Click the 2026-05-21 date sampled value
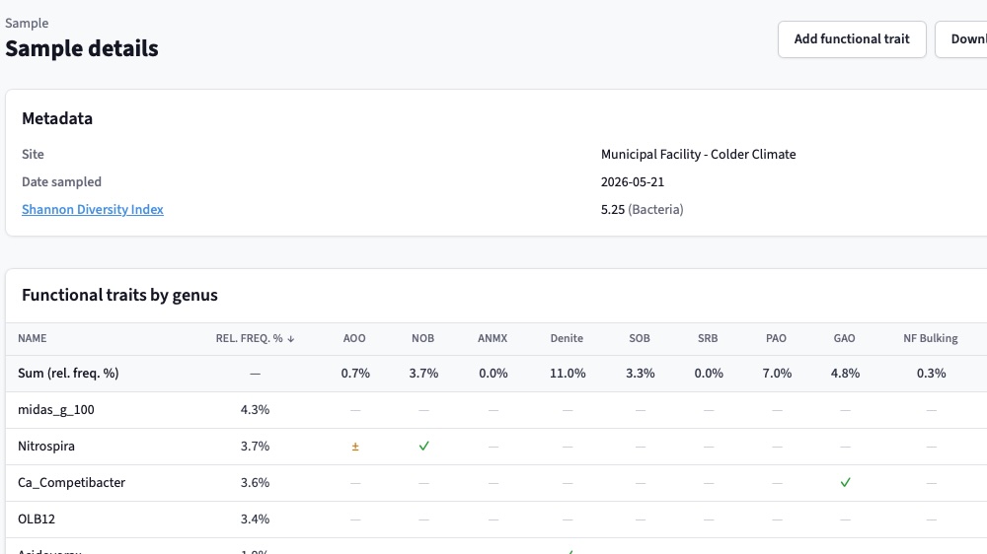The height and width of the screenshot is (554, 987). click(x=632, y=181)
